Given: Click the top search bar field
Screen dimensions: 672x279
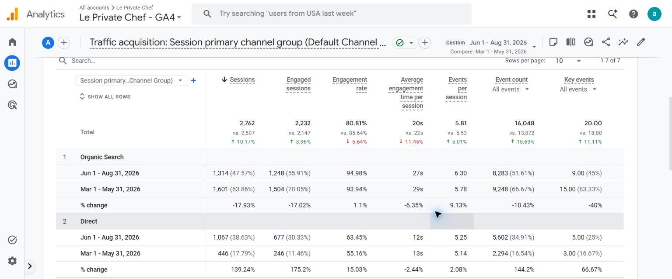Looking at the screenshot, I should point(332,14).
